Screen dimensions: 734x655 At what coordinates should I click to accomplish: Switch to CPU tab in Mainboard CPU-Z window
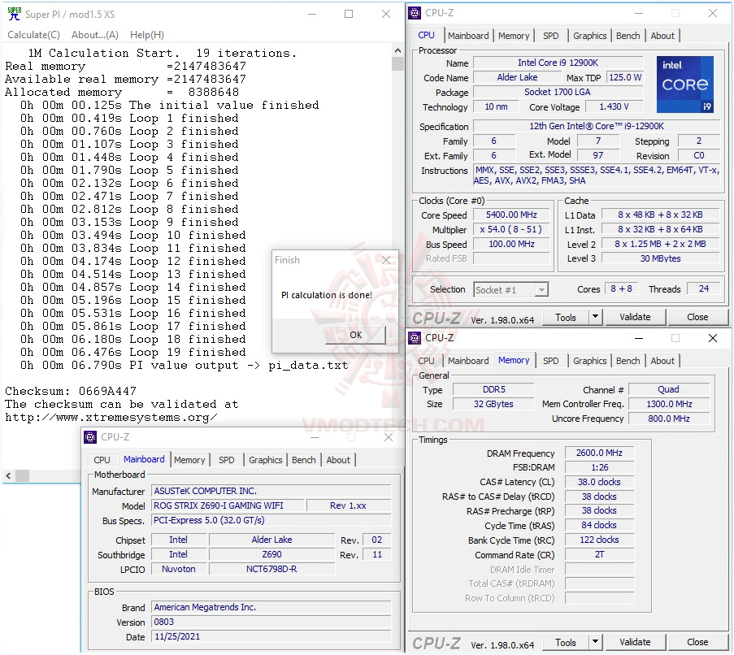point(102,460)
